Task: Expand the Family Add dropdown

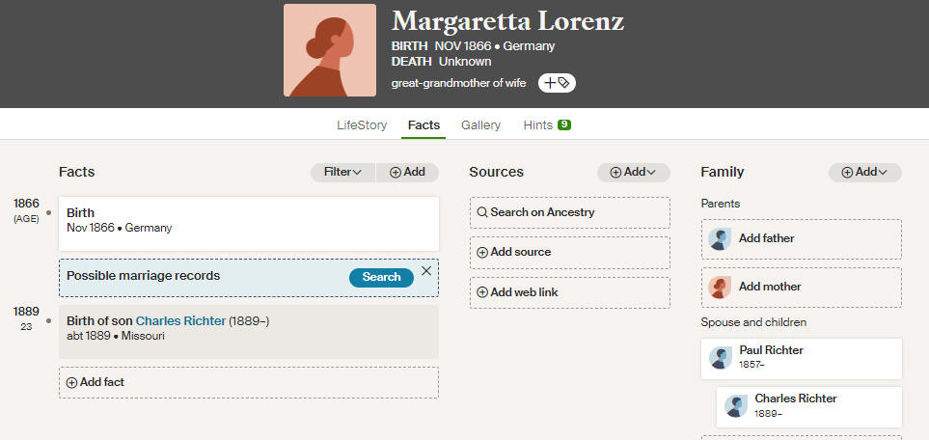Action: pyautogui.click(x=865, y=173)
